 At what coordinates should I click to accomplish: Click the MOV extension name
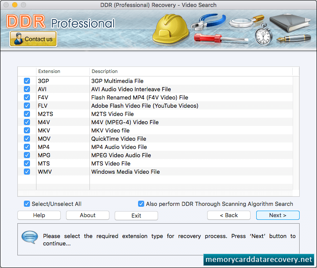(x=44, y=139)
